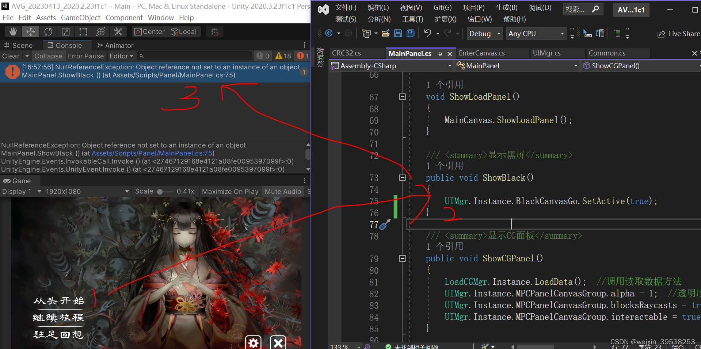Open custom editor tools icon in Unity
The width and height of the screenshot is (701, 349).
(118, 32)
